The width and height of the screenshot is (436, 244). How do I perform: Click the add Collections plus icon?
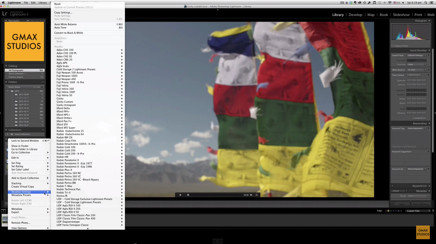(43, 130)
